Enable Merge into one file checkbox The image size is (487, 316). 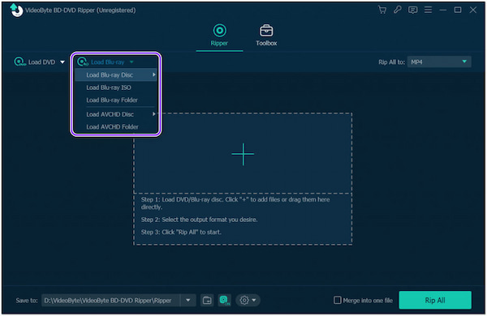pos(338,300)
